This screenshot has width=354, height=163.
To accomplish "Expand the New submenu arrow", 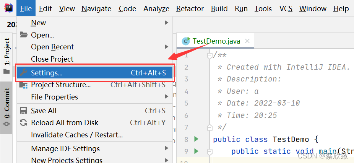I will pyautogui.click(x=167, y=23).
